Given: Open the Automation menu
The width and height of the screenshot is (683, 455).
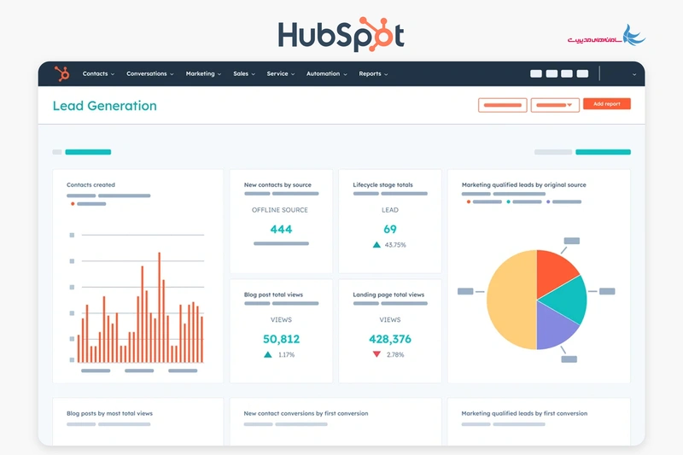Looking at the screenshot, I should coord(327,73).
